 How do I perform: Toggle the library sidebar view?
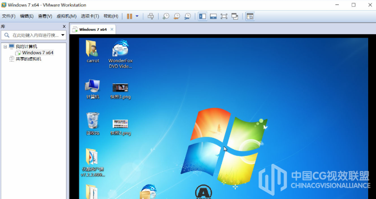(203, 16)
